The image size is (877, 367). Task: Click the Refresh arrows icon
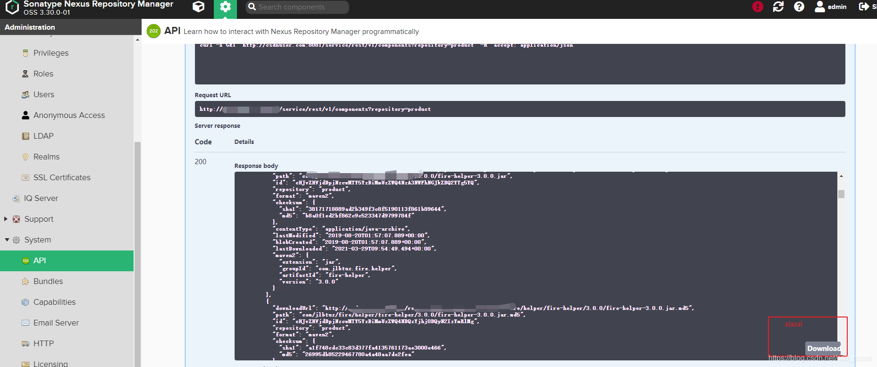[x=778, y=7]
